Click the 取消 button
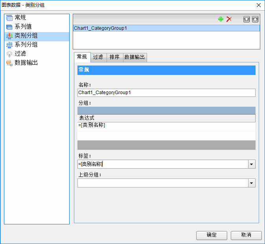Viewport: 265px width, 244px height. [246, 235]
